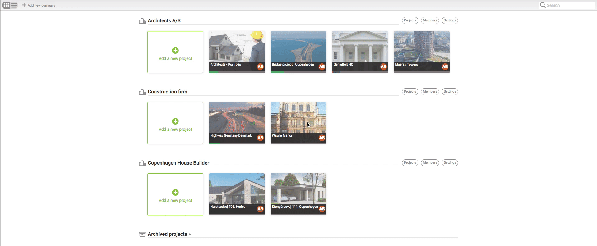Viewport: 597px width, 246px height.
Task: Expand the Archived projects arrow
Action: pos(190,234)
